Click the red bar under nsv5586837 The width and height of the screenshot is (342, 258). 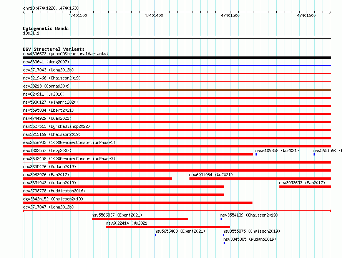click(140, 219)
